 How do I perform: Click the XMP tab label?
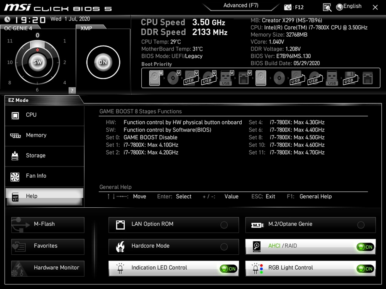pos(86,28)
